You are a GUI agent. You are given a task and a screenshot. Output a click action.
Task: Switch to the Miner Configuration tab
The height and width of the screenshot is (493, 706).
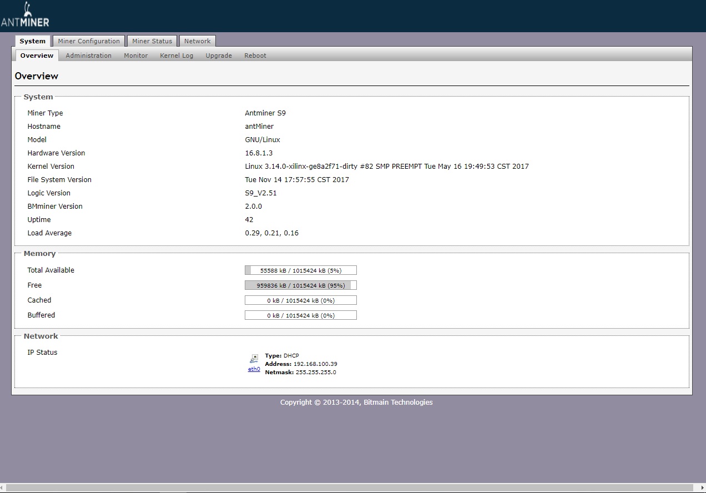[89, 41]
